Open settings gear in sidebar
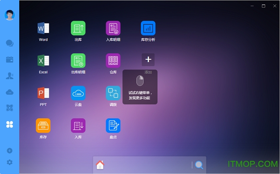 click(10, 162)
